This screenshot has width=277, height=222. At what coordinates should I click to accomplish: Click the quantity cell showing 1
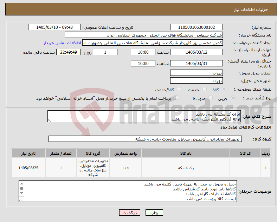[61, 168]
